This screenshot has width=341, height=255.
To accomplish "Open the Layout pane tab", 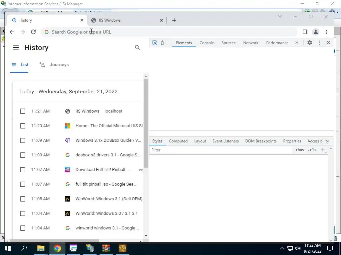I will pos(200,141).
